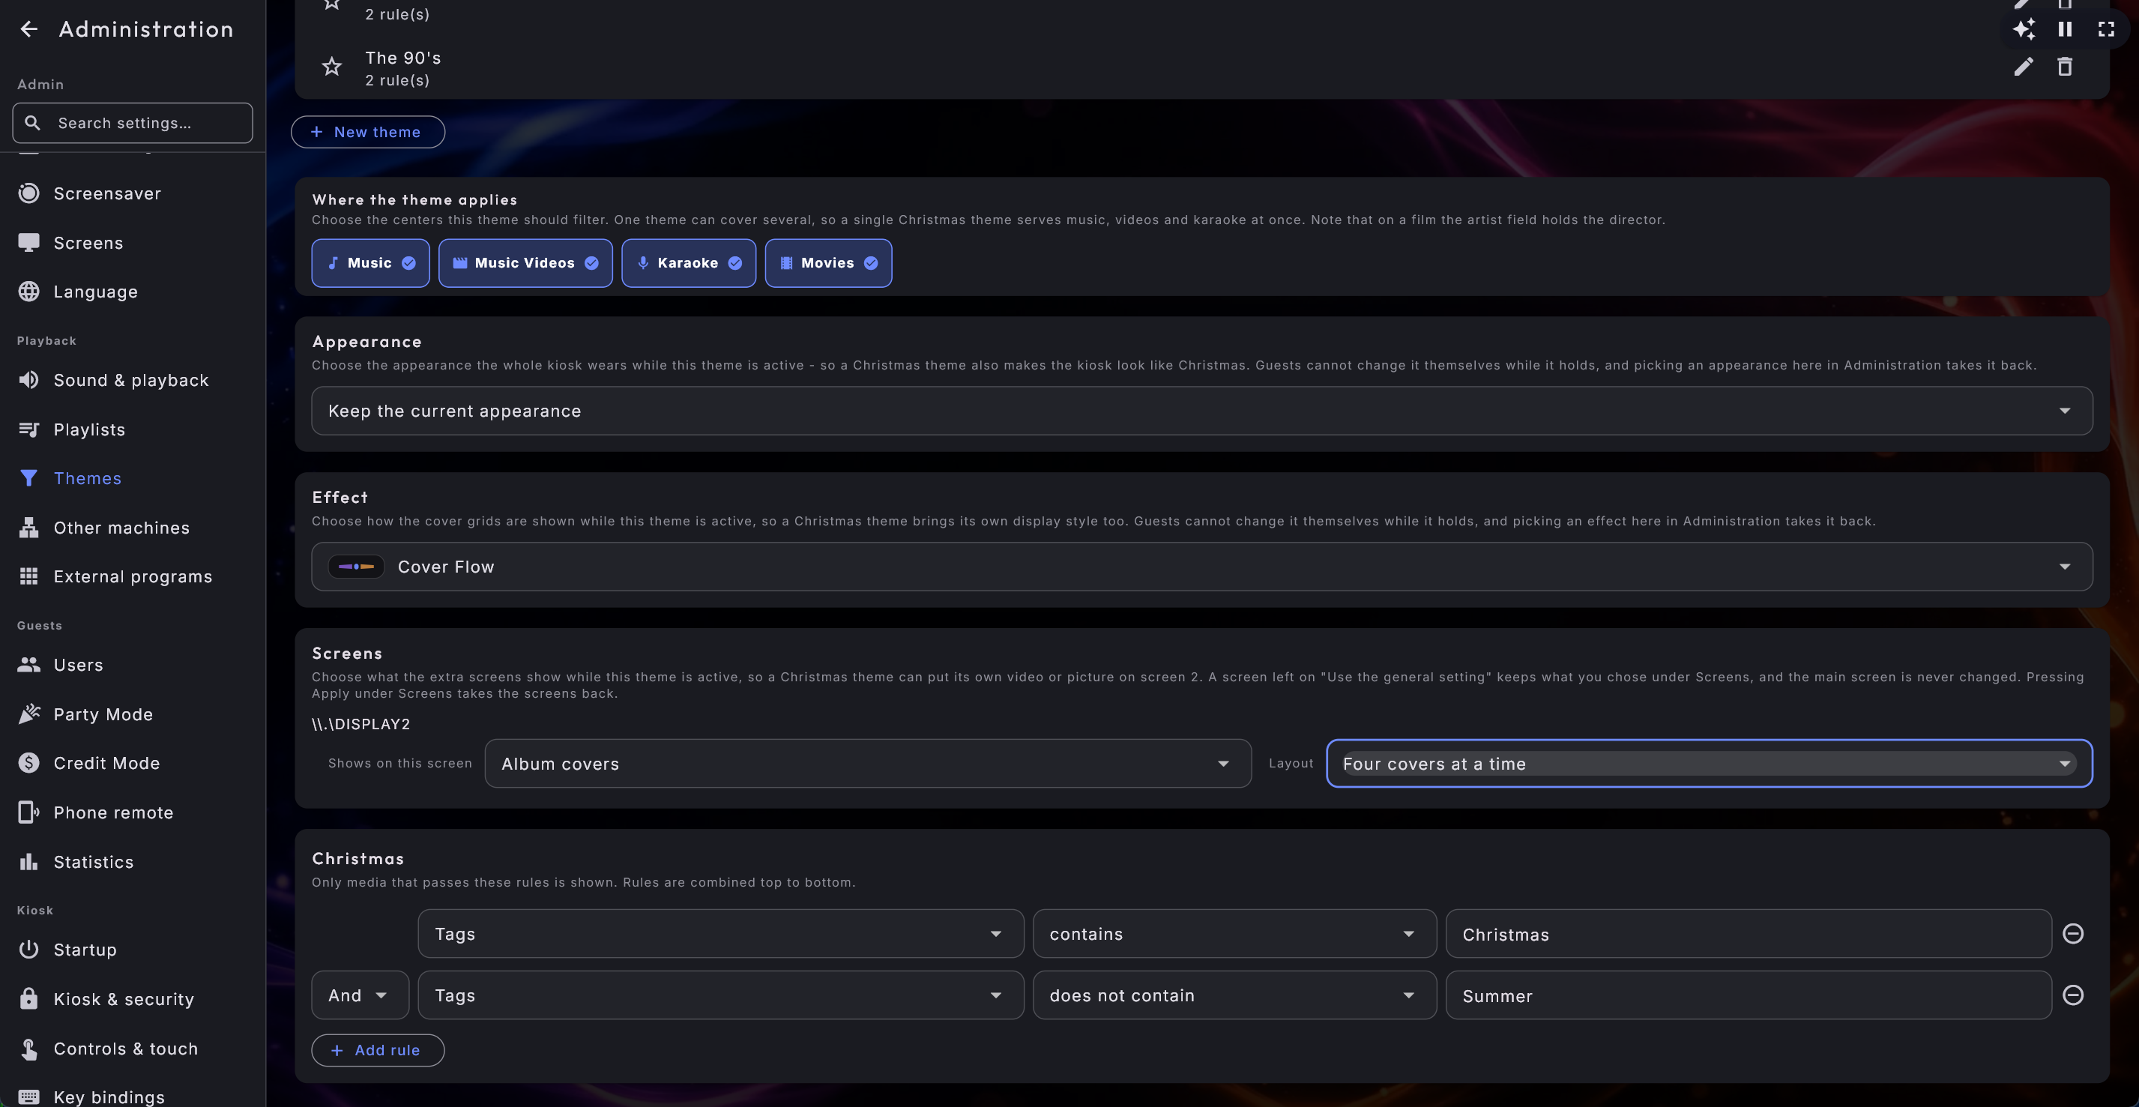Expand the Keep the current appearance dropdown
The height and width of the screenshot is (1107, 2139).
(x=1201, y=411)
